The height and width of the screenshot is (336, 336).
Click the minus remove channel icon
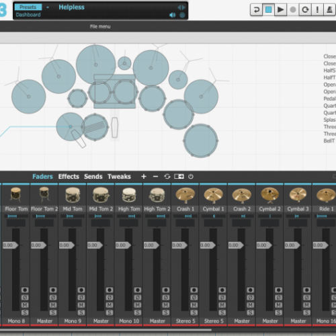click(155, 177)
